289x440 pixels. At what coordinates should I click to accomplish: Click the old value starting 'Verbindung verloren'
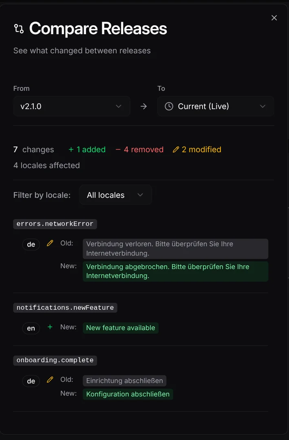[x=175, y=248]
